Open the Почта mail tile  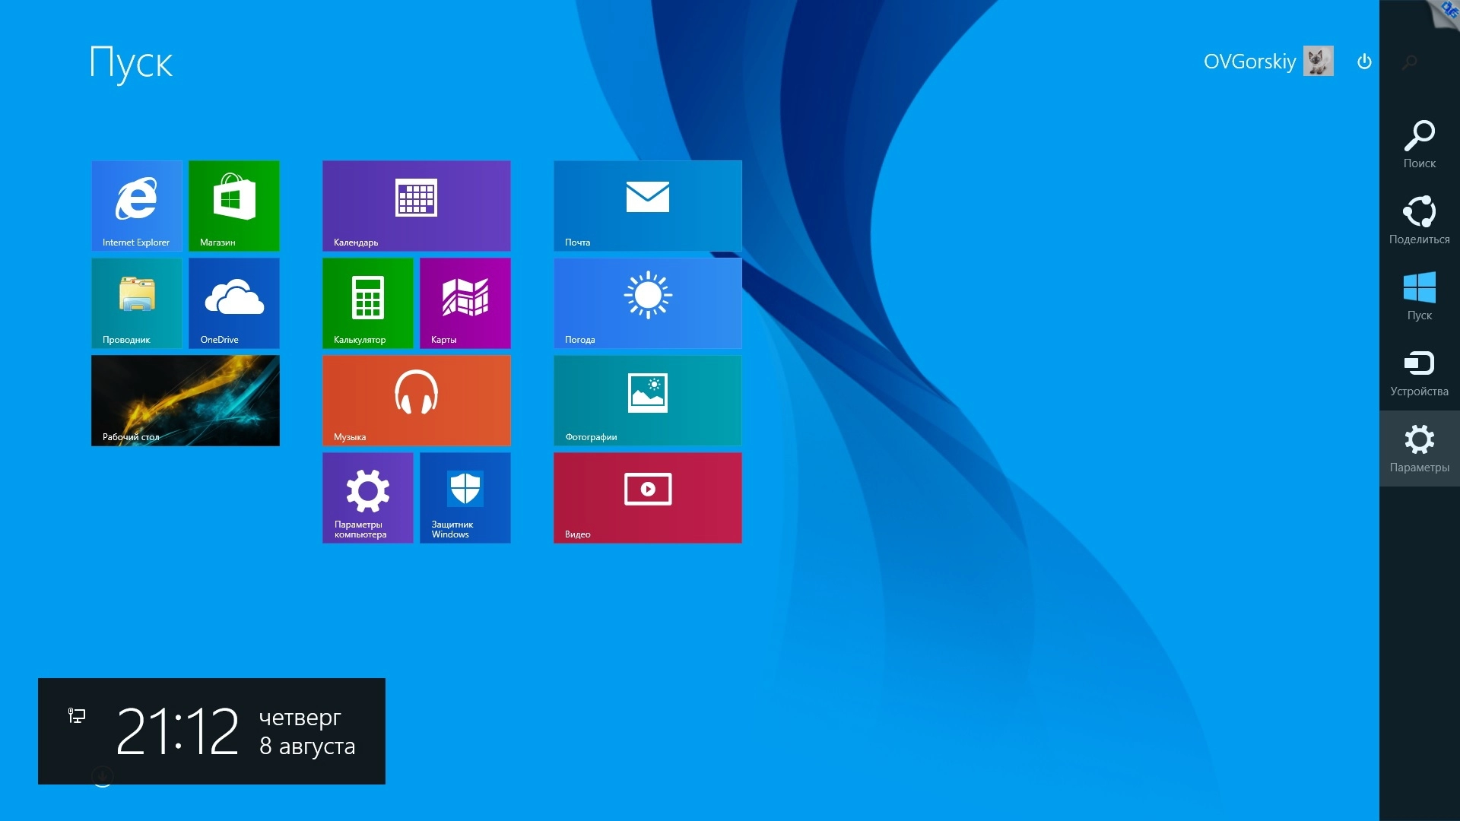pyautogui.click(x=647, y=205)
